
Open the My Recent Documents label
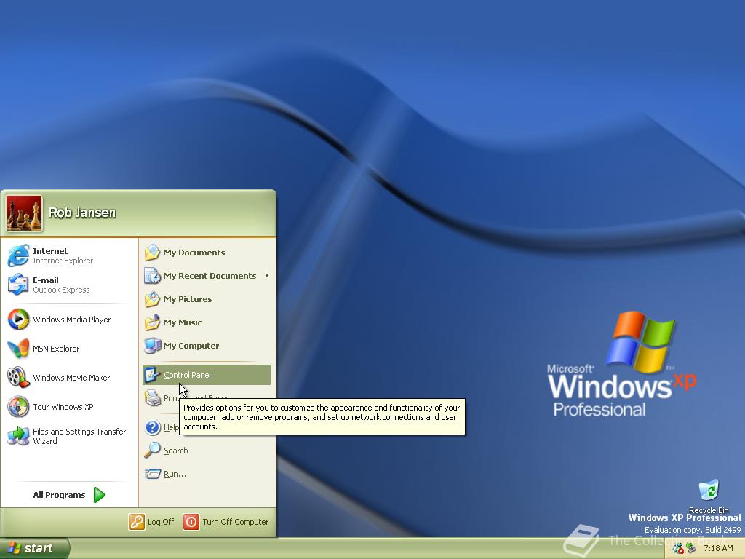210,276
